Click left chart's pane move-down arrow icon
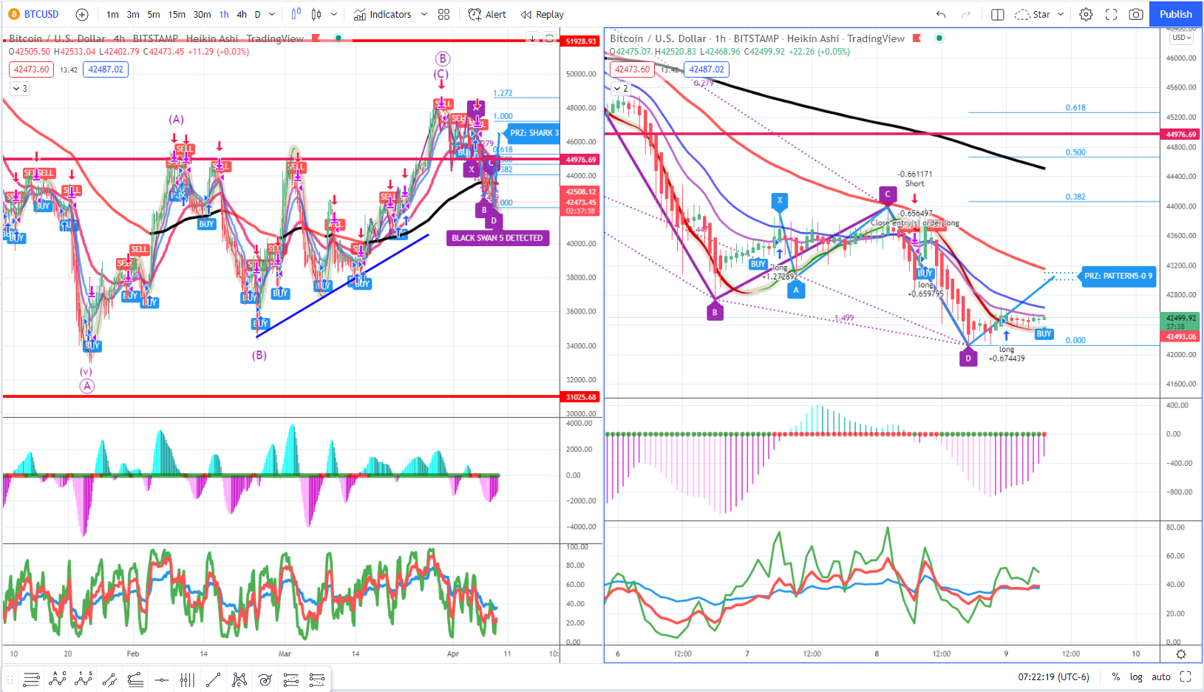1204x692 pixels. 532,38
